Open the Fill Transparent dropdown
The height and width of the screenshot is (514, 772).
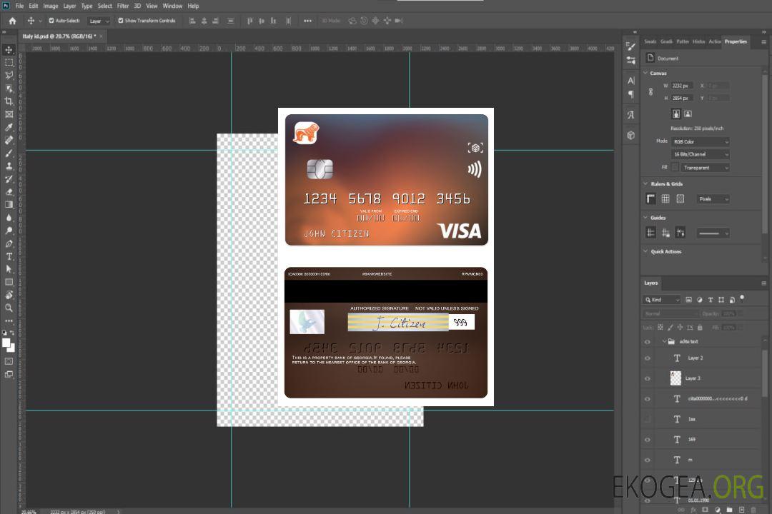[706, 168]
